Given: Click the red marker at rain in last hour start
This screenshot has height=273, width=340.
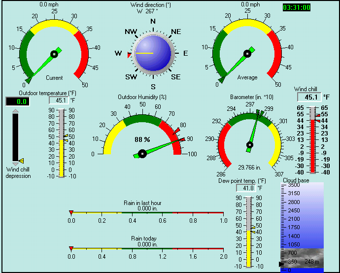Looking at the screenshot, I should click(71, 212).
